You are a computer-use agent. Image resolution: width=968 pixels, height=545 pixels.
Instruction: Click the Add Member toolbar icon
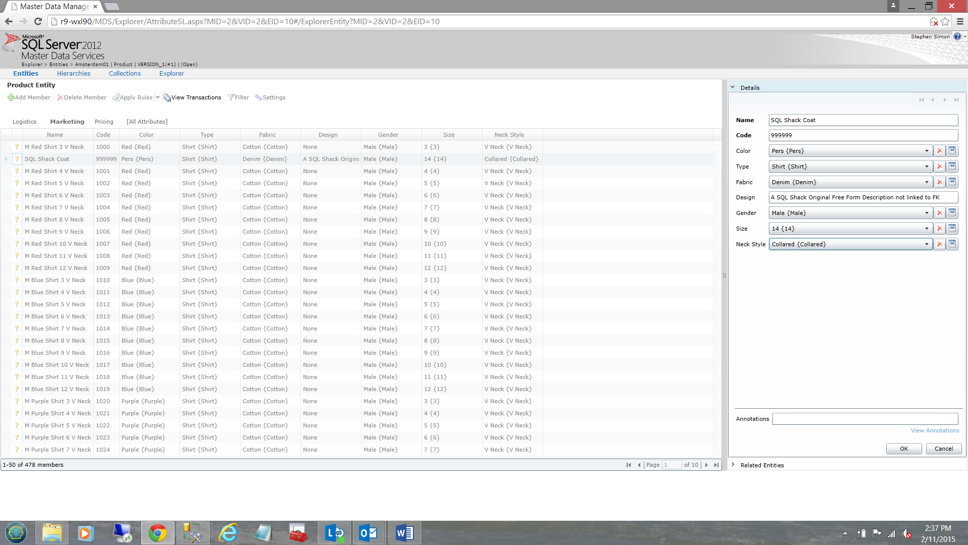(x=11, y=97)
